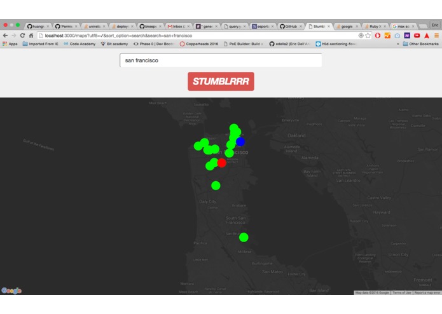Switch to the esports tab
Screen dimensions: 442x314
pos(263,27)
